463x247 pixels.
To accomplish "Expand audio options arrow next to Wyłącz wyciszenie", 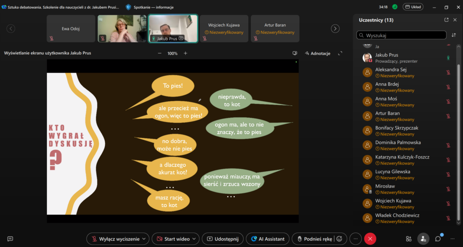I will [x=144, y=239].
